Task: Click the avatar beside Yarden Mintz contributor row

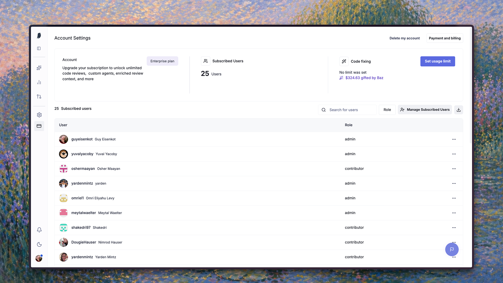Action: 63,257
